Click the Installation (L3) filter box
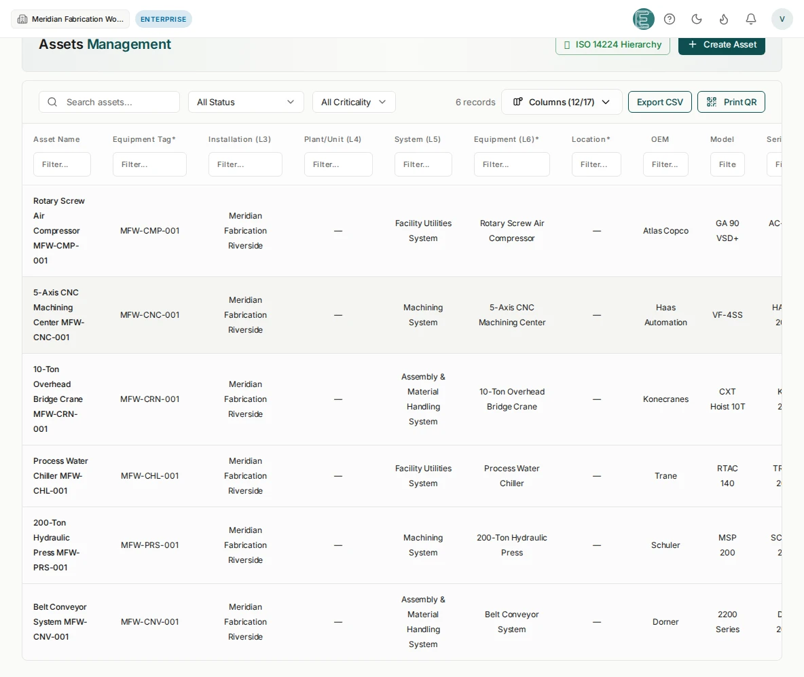 (x=245, y=164)
